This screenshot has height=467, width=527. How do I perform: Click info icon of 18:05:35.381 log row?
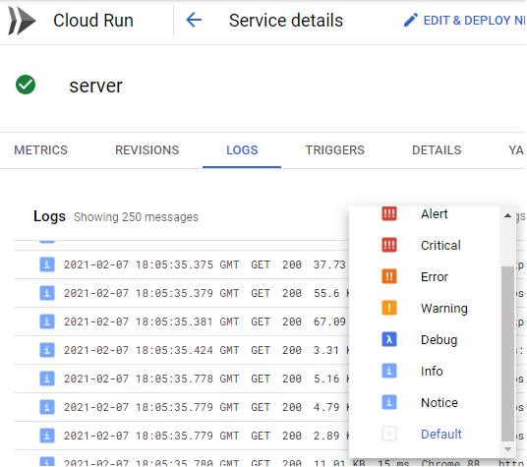point(47,321)
